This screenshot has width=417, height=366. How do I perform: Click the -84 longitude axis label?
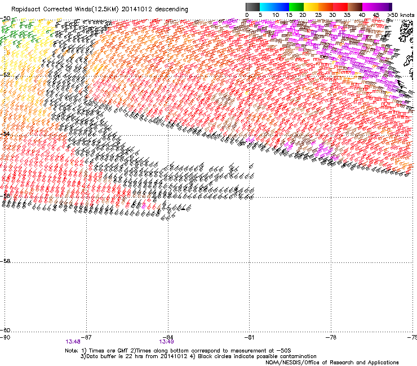168,337
